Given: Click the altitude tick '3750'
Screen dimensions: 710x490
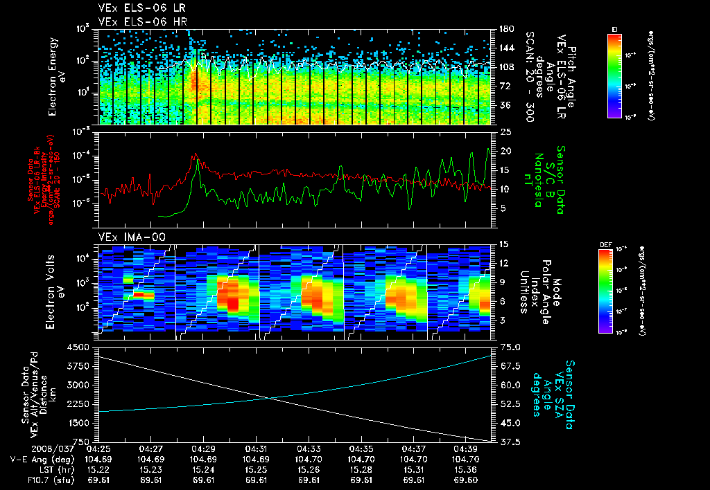Looking at the screenshot, I should 78,366.
